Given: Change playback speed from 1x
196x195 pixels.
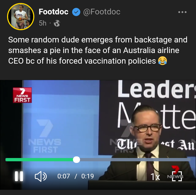Looking at the screenshot, I should pos(155,177).
